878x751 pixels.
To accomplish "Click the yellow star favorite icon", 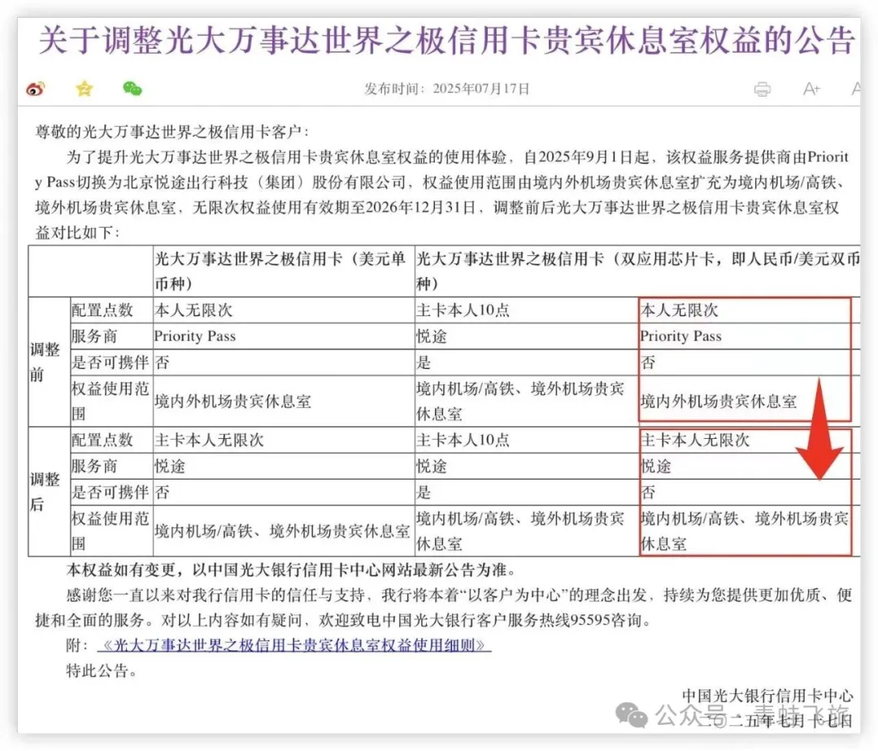I will [x=84, y=89].
